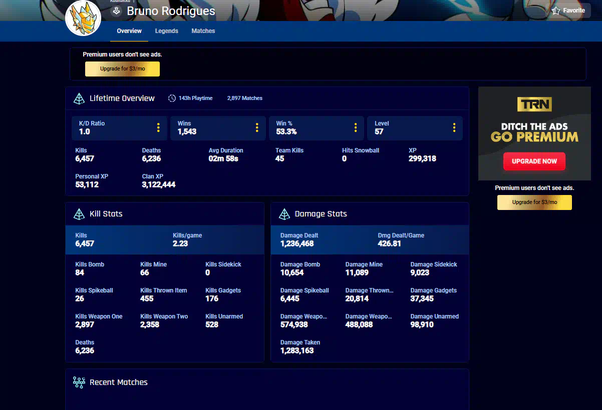Click the Kills Bomb 84 stat

[90, 268]
